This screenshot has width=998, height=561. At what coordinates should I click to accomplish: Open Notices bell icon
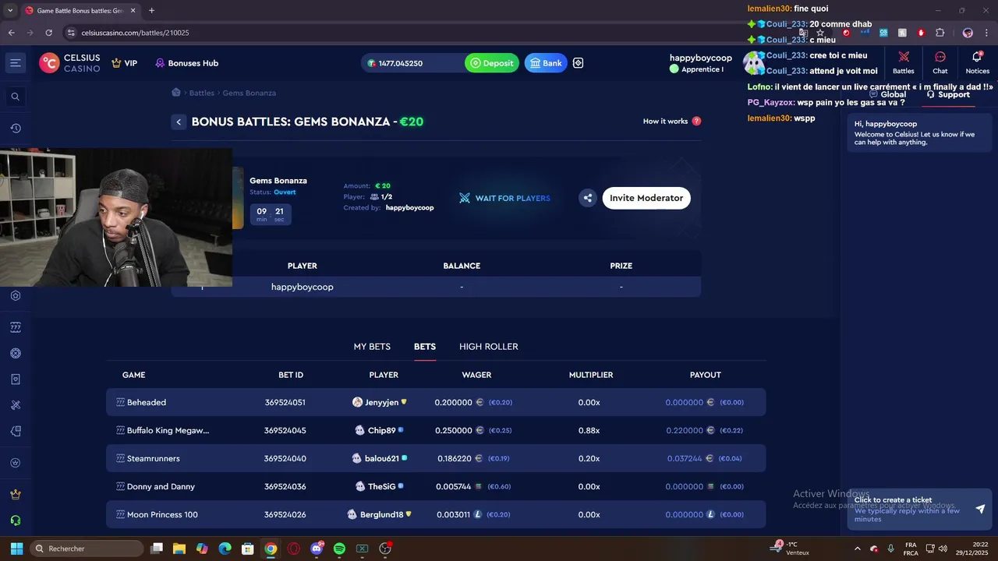tap(977, 62)
